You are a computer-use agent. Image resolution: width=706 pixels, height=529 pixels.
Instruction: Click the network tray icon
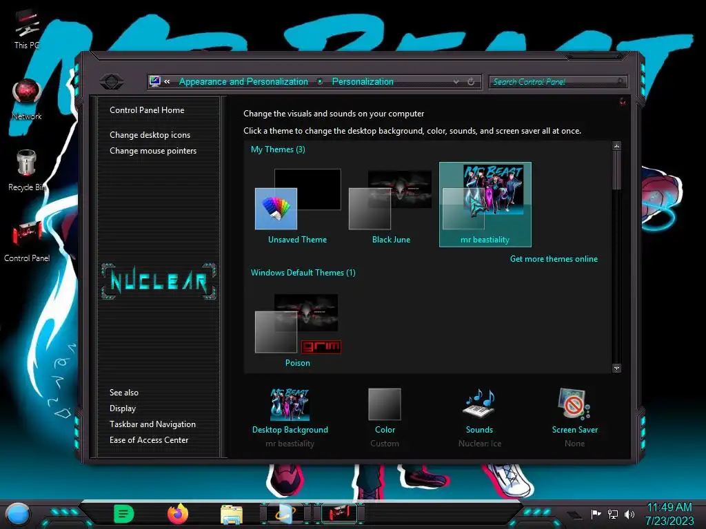click(x=613, y=514)
